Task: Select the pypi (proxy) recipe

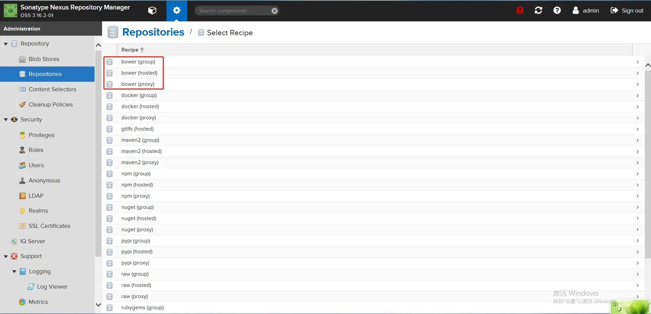Action: [x=373, y=263]
